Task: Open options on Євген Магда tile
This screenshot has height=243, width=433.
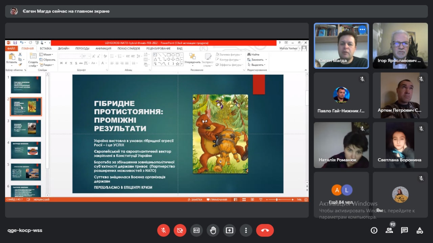Action: click(362, 30)
